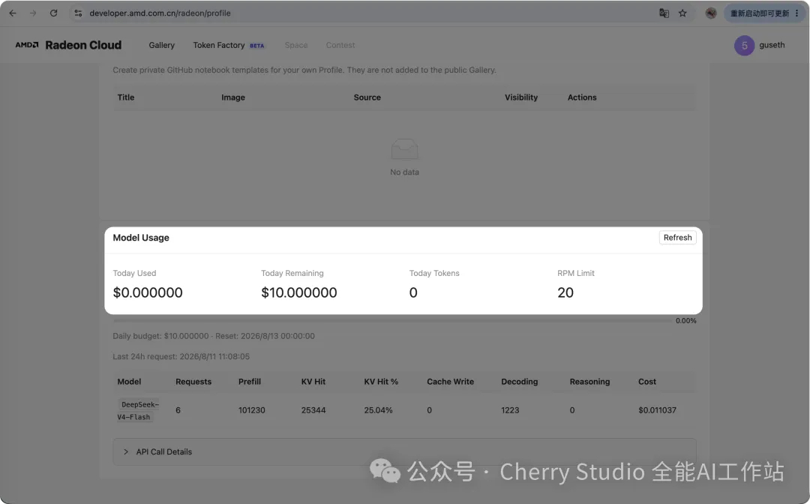
Task: Click the Actions column header
Action: [x=582, y=97]
